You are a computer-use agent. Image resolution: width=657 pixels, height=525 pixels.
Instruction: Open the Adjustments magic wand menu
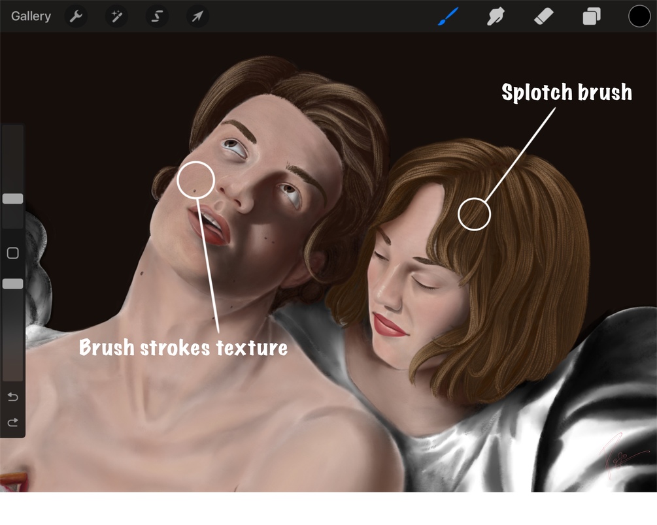[x=116, y=16]
